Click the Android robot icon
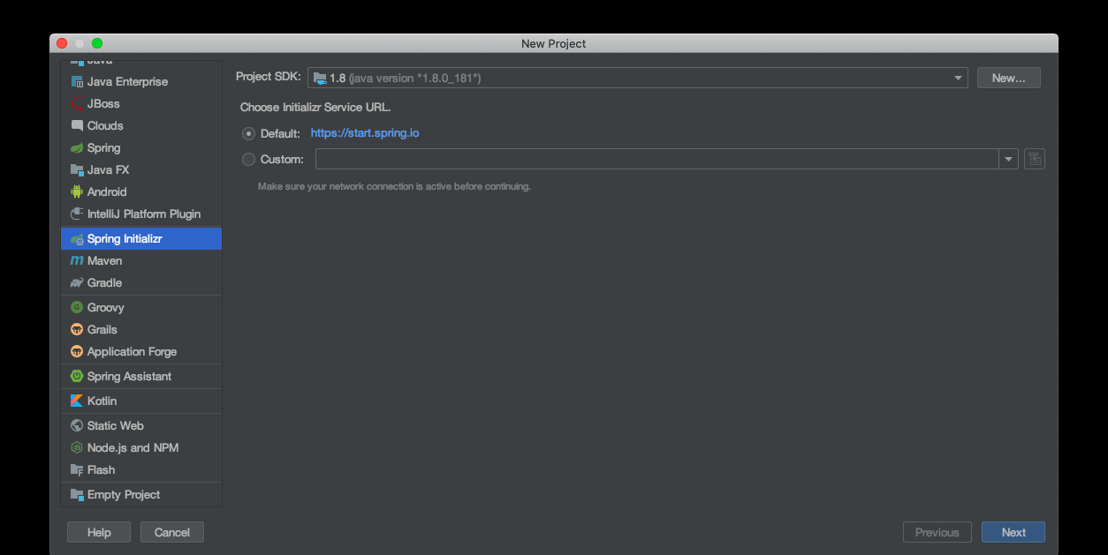This screenshot has height=555, width=1108. coord(77,192)
